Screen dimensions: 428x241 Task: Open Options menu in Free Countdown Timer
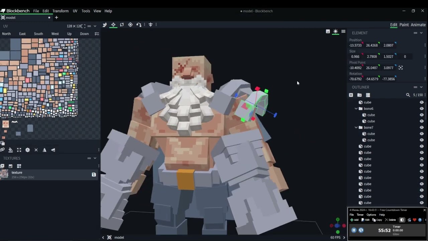click(x=371, y=215)
